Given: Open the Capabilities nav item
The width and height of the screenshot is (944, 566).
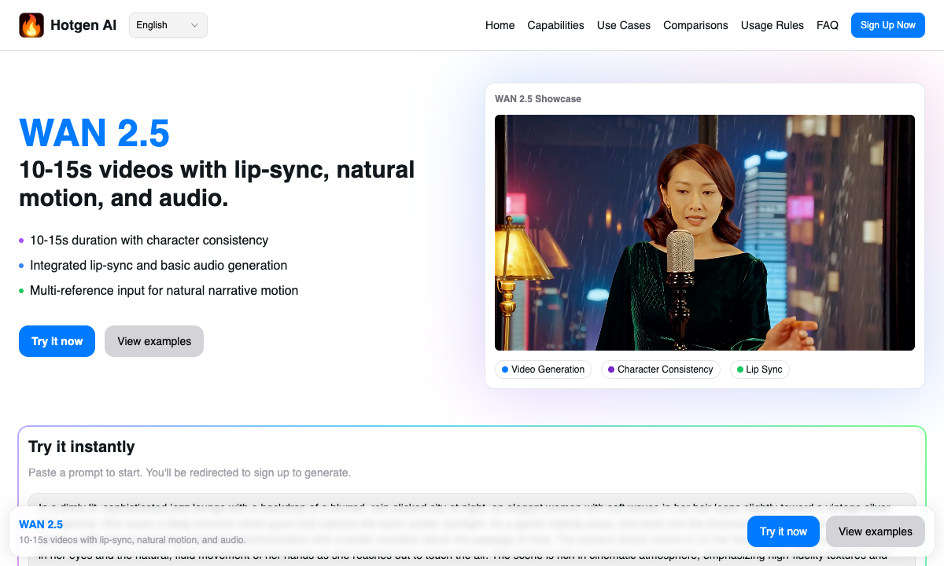Looking at the screenshot, I should 555,25.
